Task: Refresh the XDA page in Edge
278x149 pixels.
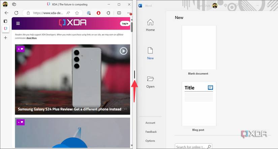Action: [x=16, y=13]
